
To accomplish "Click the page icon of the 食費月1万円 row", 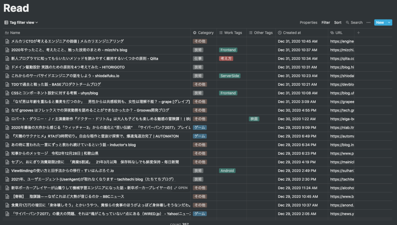I will click(7, 205).
